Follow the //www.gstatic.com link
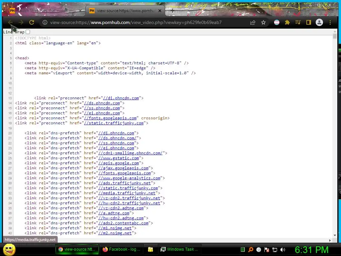This screenshot has width=341, height=256. click(x=119, y=158)
